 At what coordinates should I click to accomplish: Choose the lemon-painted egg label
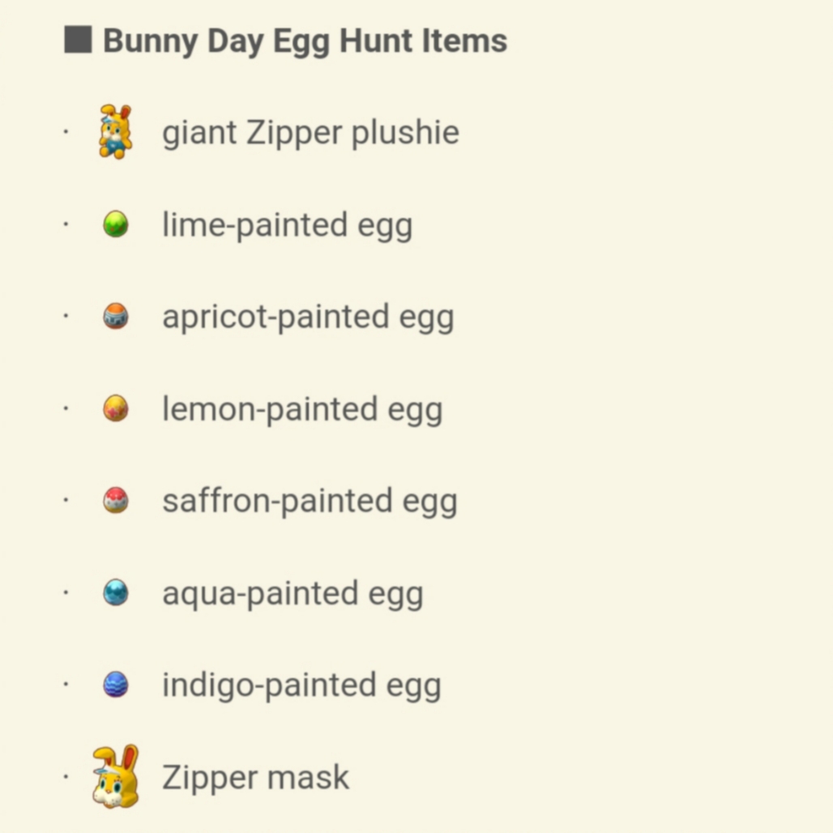tap(302, 409)
